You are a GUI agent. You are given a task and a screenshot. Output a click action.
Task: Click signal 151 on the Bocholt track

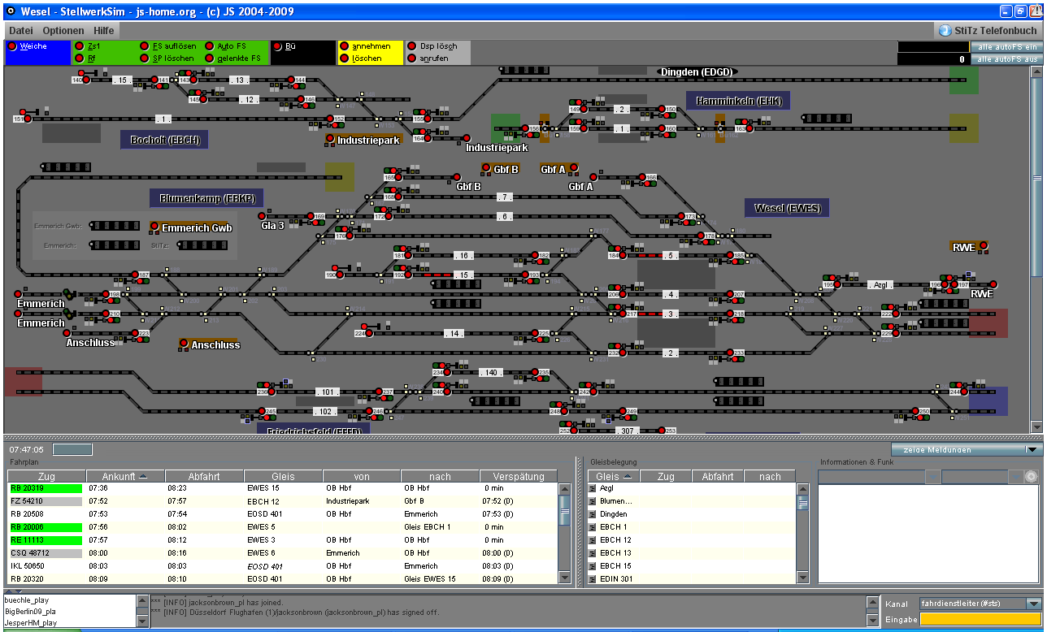(x=28, y=119)
